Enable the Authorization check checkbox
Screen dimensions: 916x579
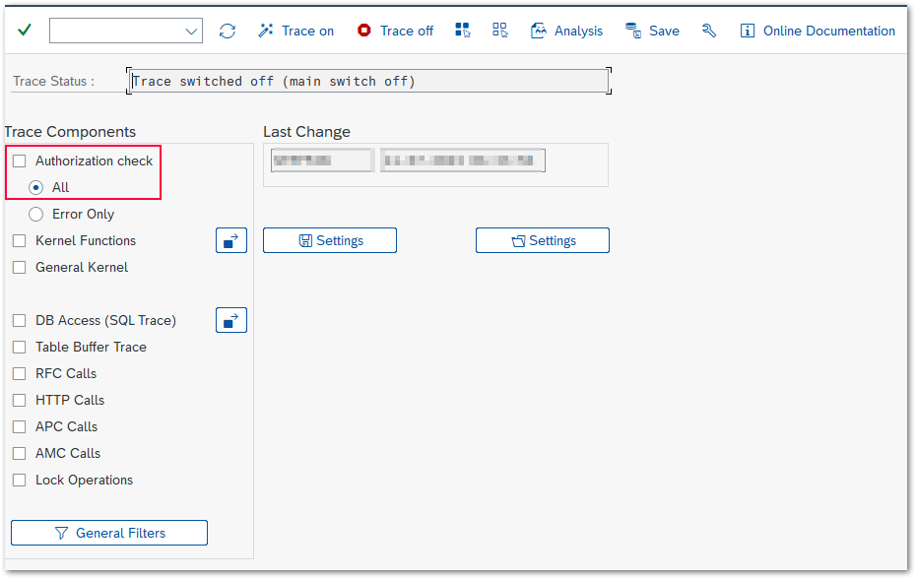point(20,161)
